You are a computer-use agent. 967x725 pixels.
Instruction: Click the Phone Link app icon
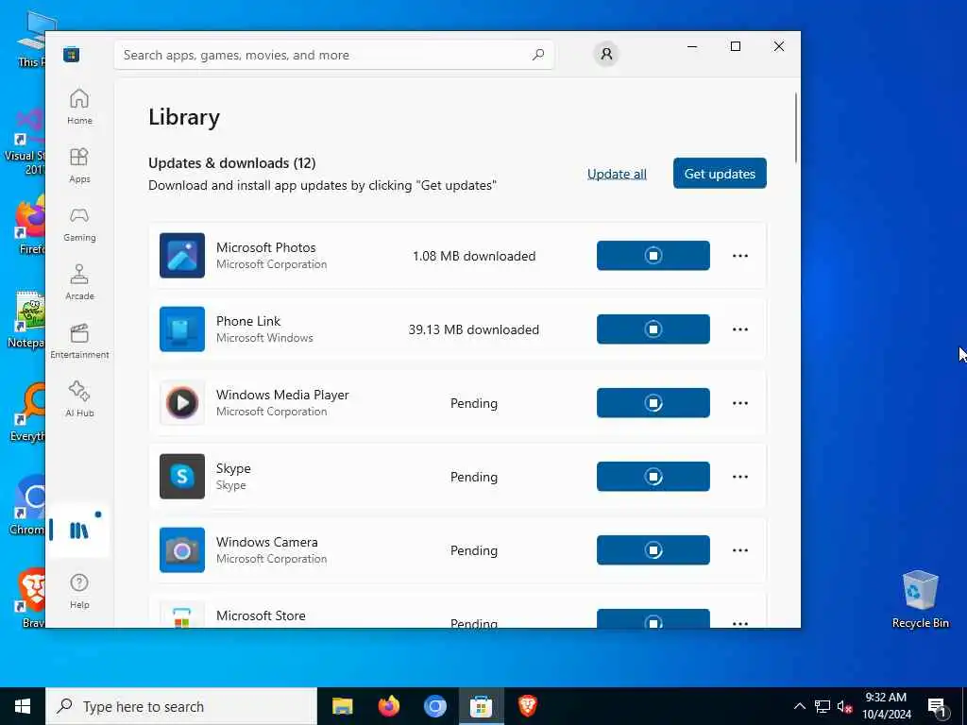click(x=182, y=329)
